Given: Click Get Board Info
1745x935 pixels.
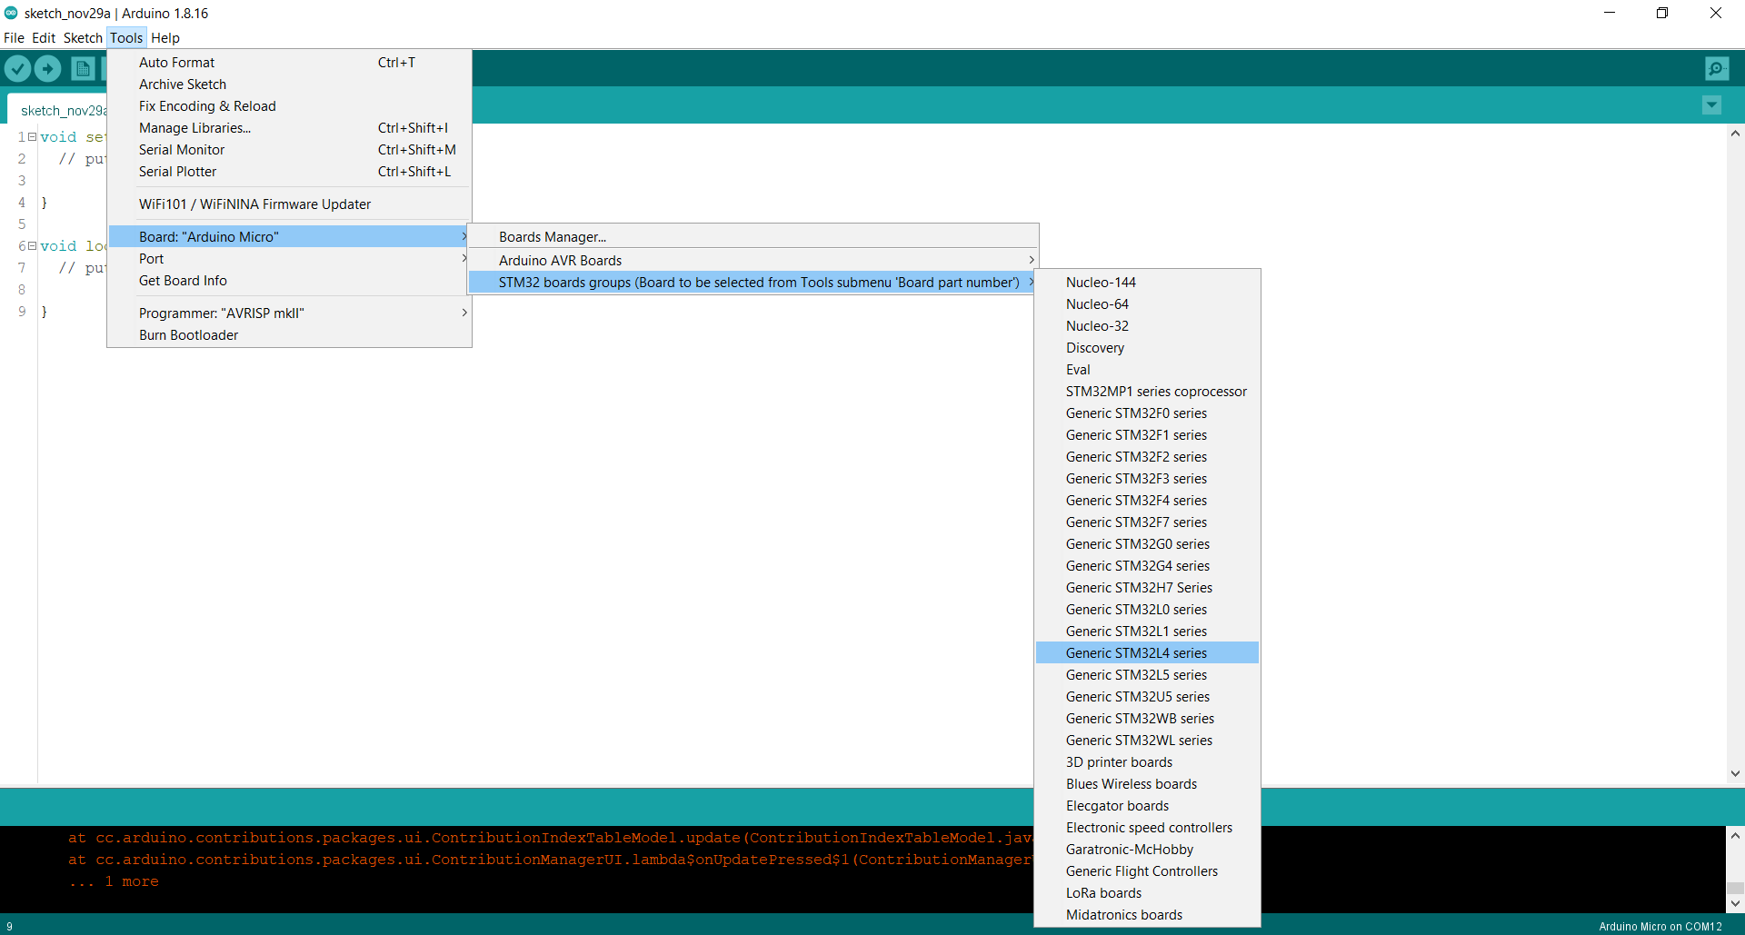Looking at the screenshot, I should pos(289,281).
